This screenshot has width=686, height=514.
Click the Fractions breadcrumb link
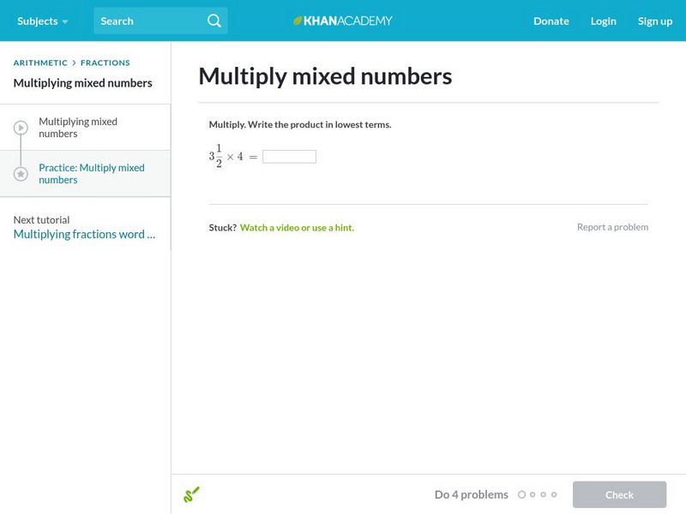coord(105,63)
